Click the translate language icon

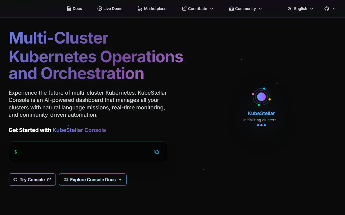[290, 9]
